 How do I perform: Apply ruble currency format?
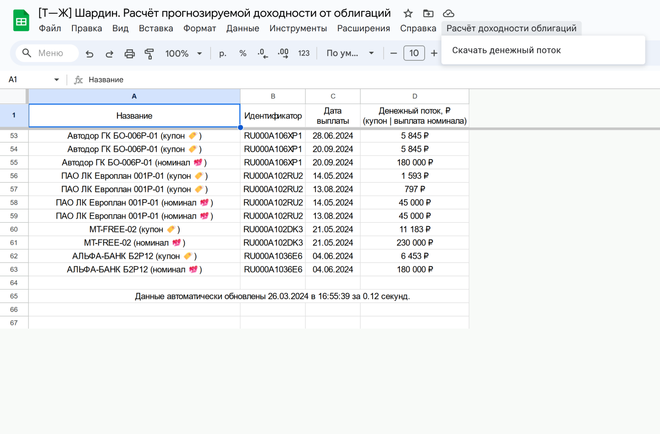(x=222, y=54)
